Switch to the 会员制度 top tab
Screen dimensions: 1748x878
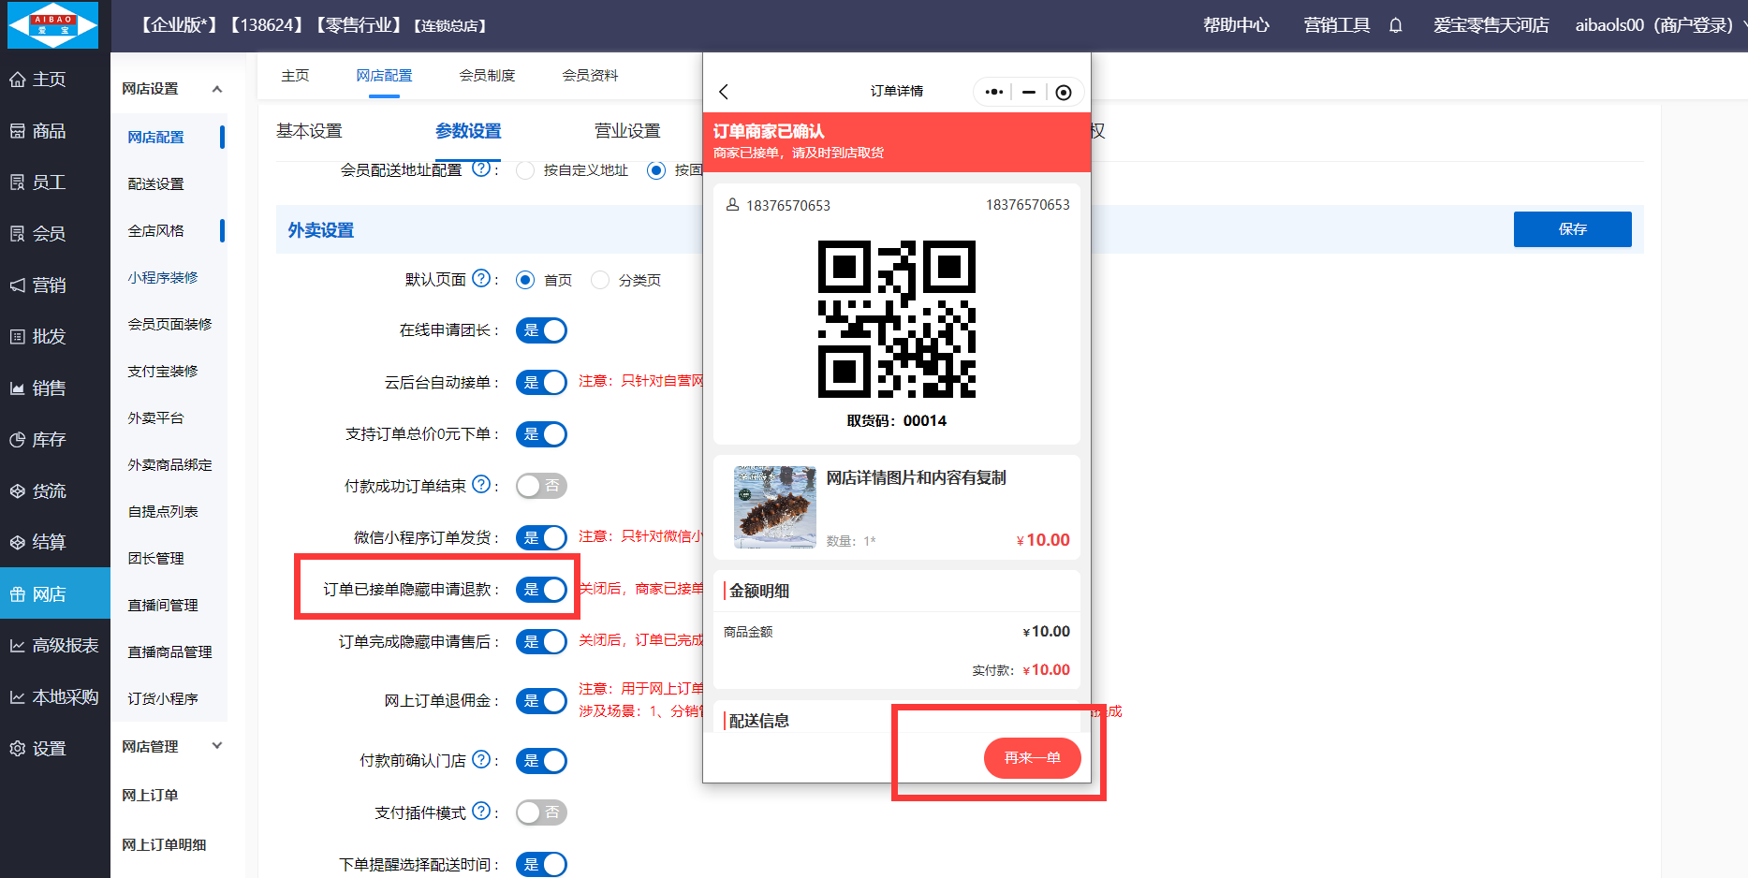tap(487, 75)
